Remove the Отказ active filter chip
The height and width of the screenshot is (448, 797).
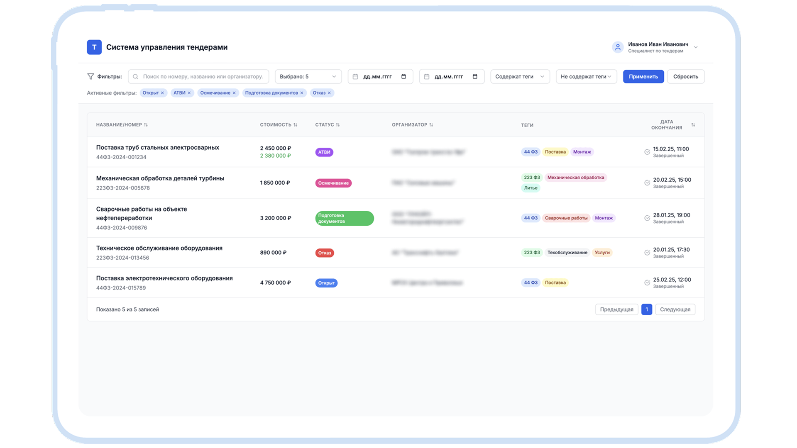(329, 93)
